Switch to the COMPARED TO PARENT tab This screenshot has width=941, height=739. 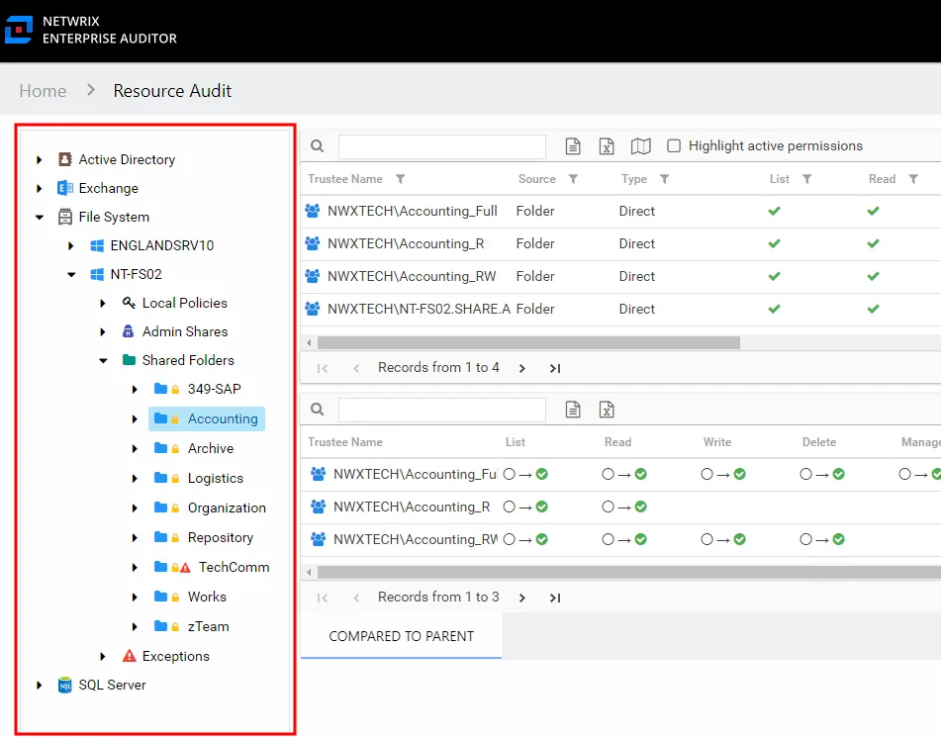click(401, 636)
